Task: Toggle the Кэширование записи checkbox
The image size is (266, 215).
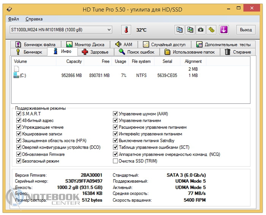Action: 19,134
